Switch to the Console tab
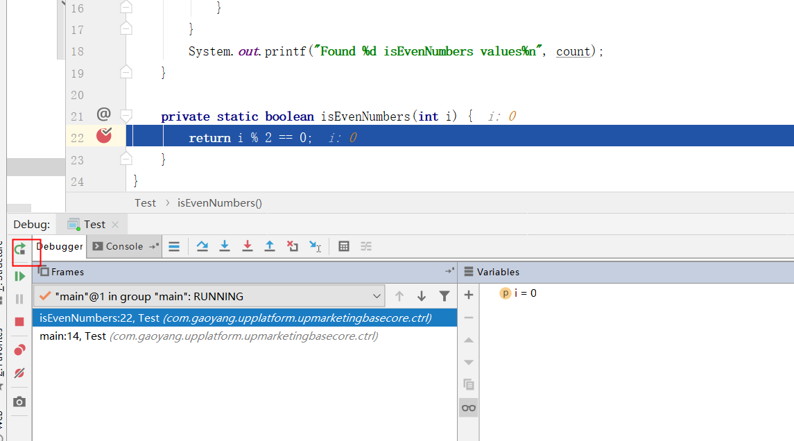 click(125, 247)
